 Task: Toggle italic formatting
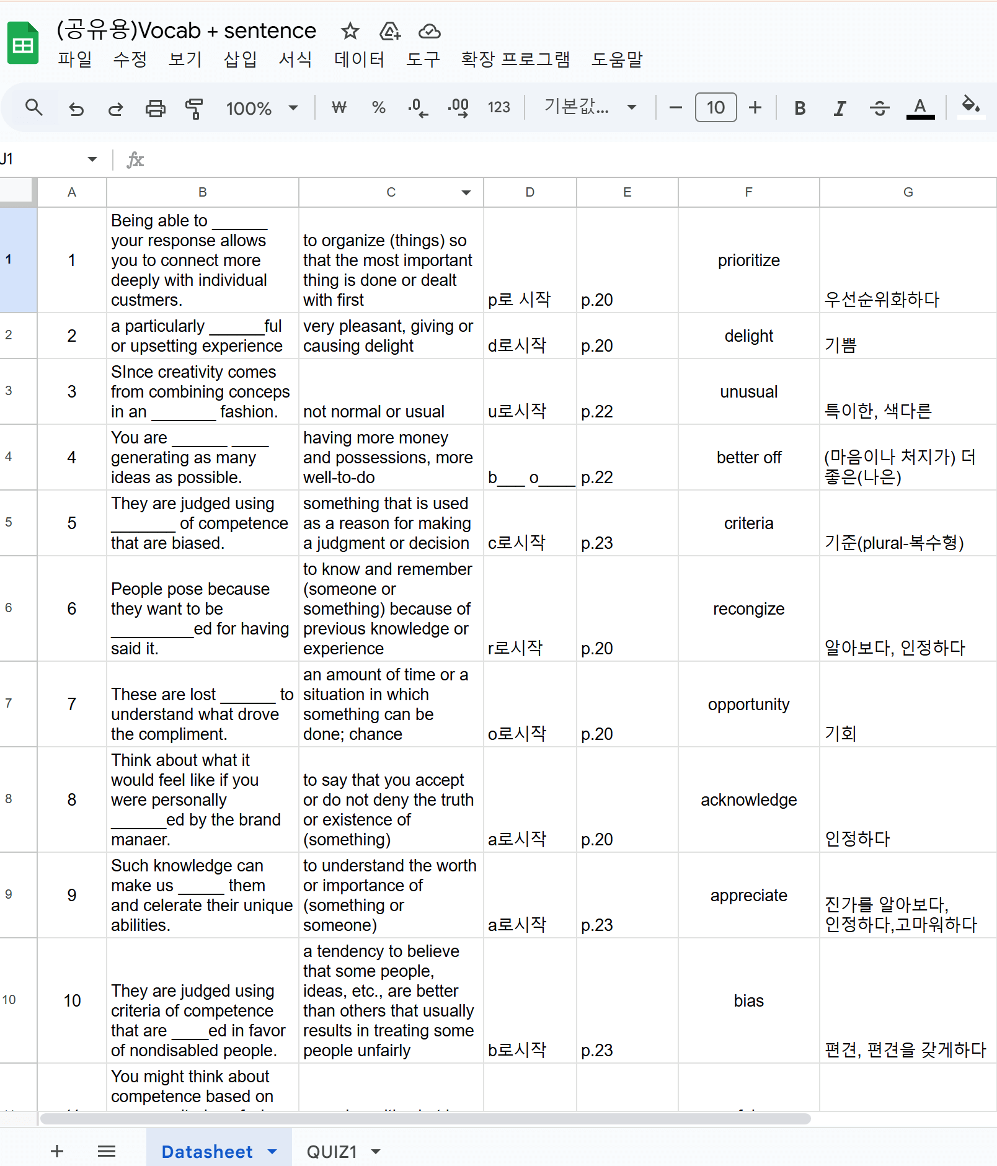click(x=840, y=109)
